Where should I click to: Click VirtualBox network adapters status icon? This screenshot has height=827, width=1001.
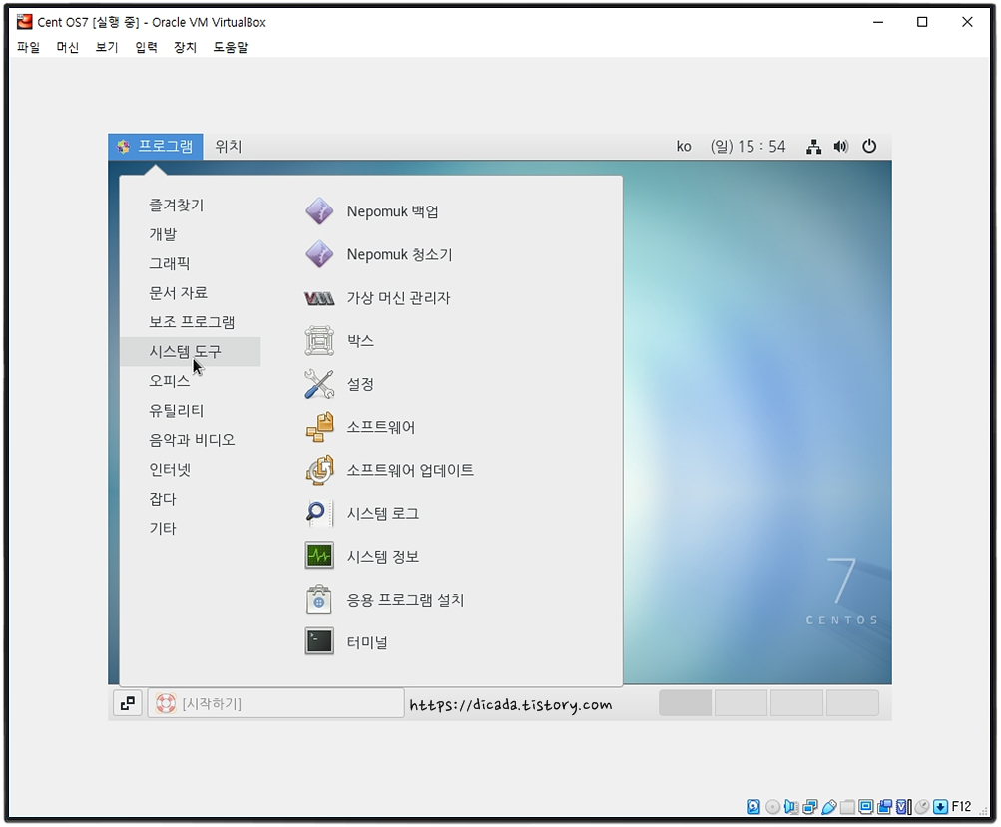pyautogui.click(x=810, y=807)
